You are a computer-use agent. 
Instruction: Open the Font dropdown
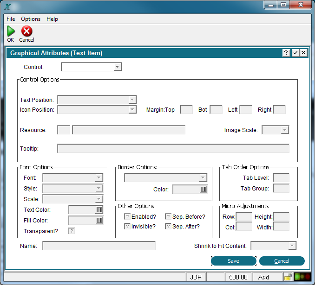[x=98, y=177]
